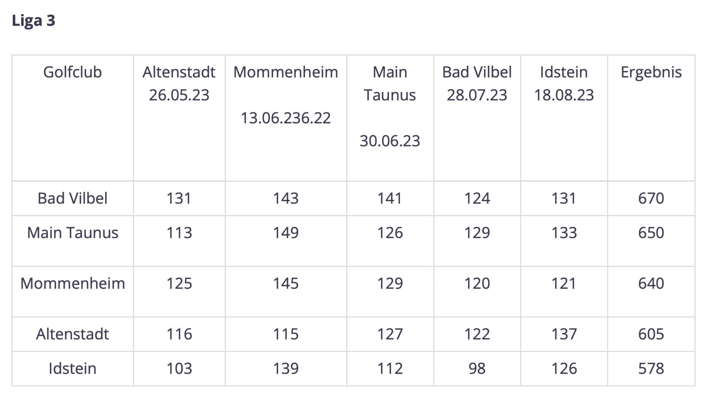This screenshot has width=707, height=400.
Task: Select the Main Taunus 30.06.23 column header
Action: point(390,106)
